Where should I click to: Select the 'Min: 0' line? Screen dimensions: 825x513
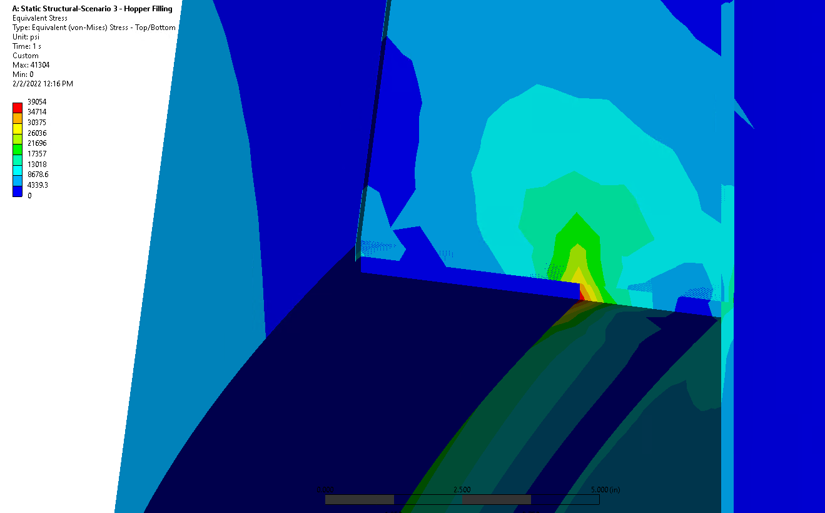click(x=23, y=74)
